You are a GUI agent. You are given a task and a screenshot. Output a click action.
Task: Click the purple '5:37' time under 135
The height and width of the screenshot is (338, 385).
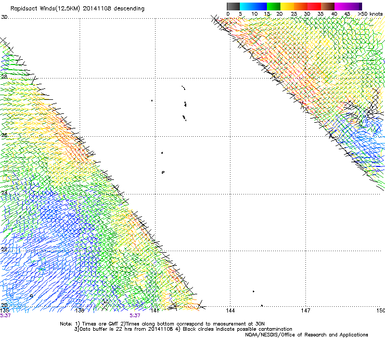pyautogui.click(x=5, y=316)
